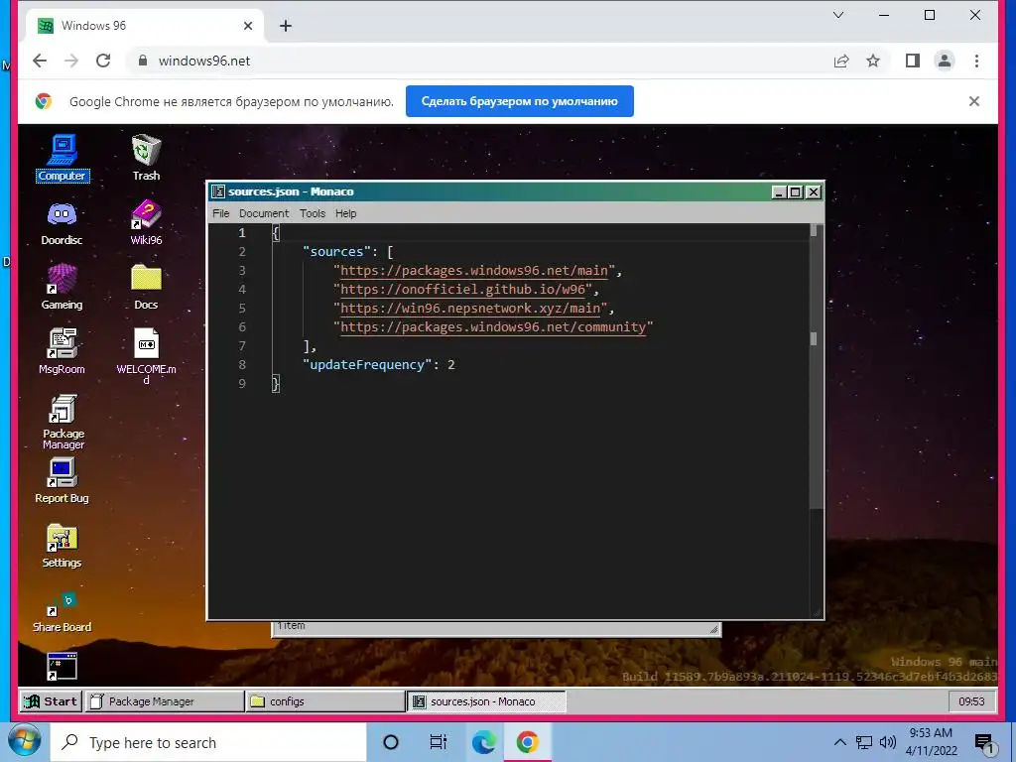Toggle Chrome side panel icon

(x=913, y=61)
